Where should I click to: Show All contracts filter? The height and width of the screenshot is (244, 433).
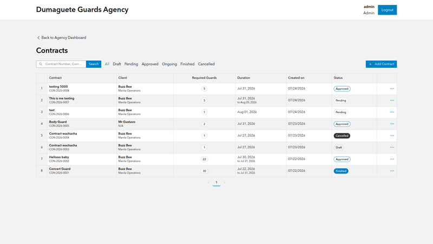(x=107, y=64)
